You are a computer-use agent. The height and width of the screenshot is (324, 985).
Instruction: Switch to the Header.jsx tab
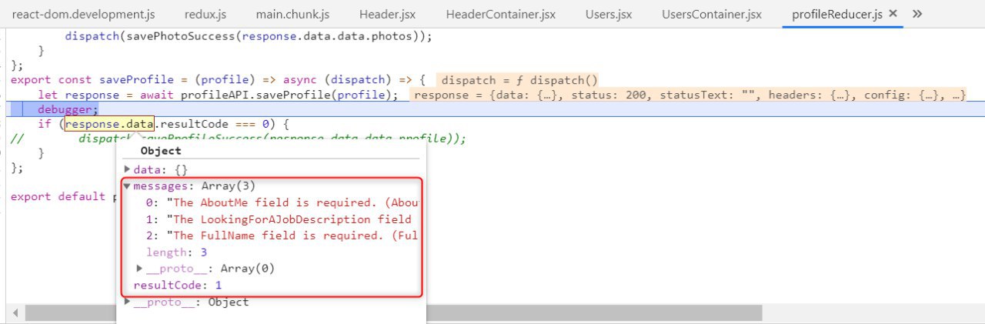point(387,14)
